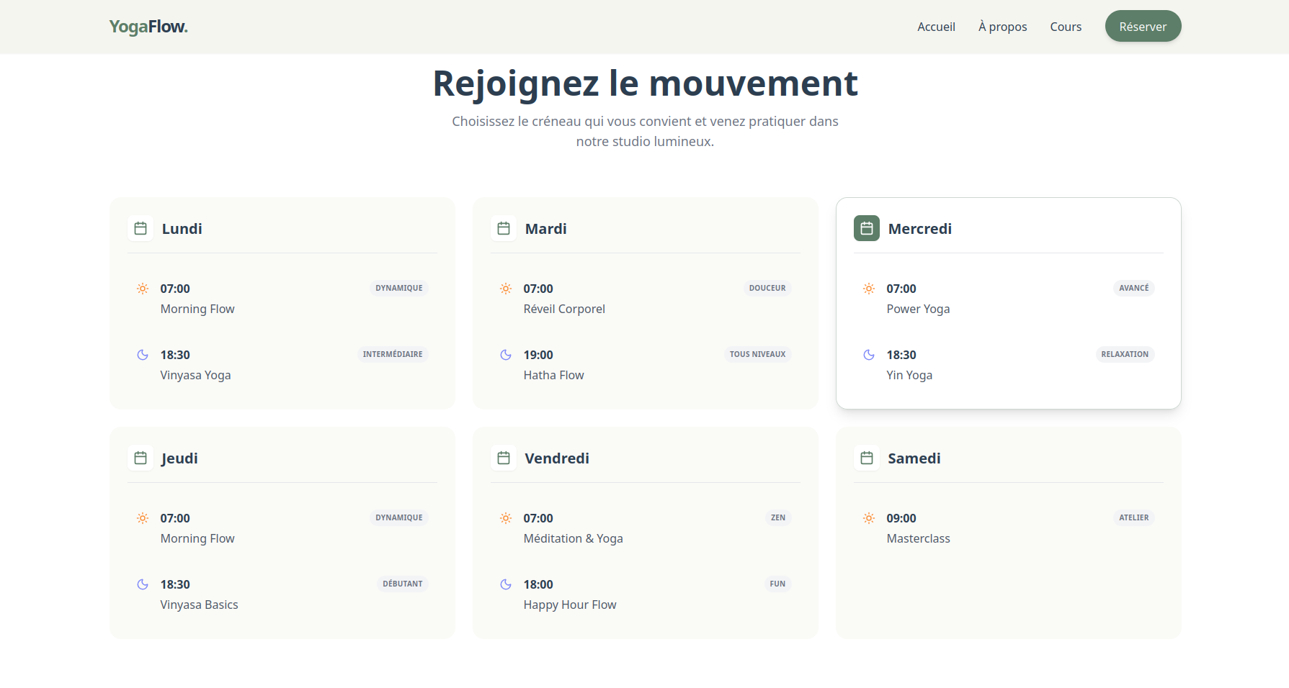The height and width of the screenshot is (688, 1289).
Task: Click the sun icon for Monday Morning Flow
Action: [x=143, y=289]
